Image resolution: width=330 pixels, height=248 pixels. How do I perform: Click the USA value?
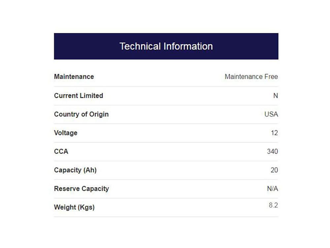coord(271,114)
